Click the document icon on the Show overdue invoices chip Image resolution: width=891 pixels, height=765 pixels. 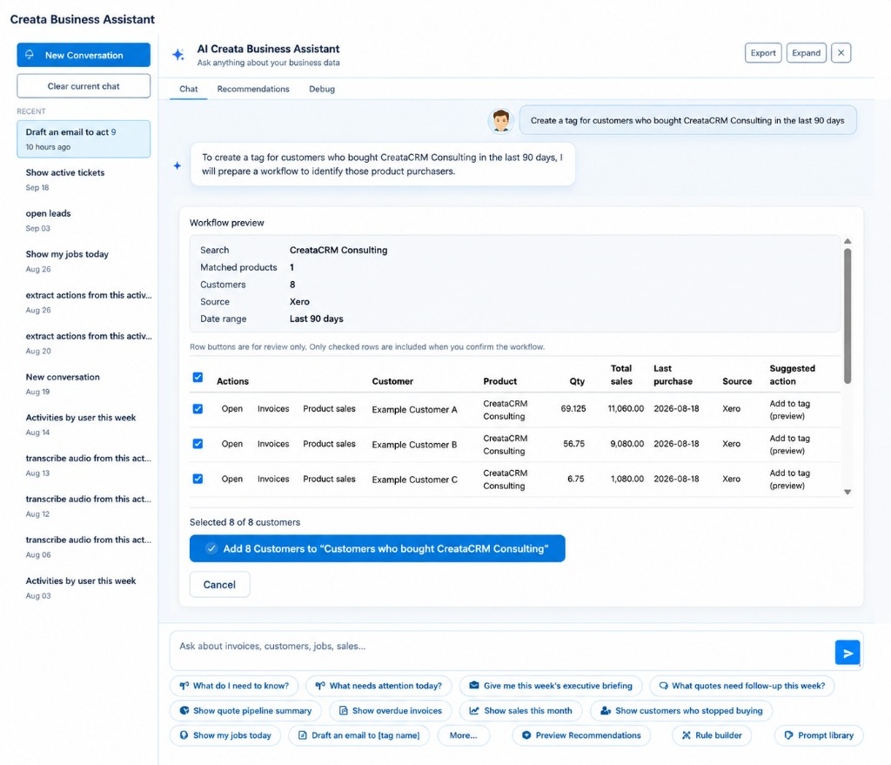point(343,710)
